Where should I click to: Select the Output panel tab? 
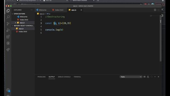coord(52,77)
